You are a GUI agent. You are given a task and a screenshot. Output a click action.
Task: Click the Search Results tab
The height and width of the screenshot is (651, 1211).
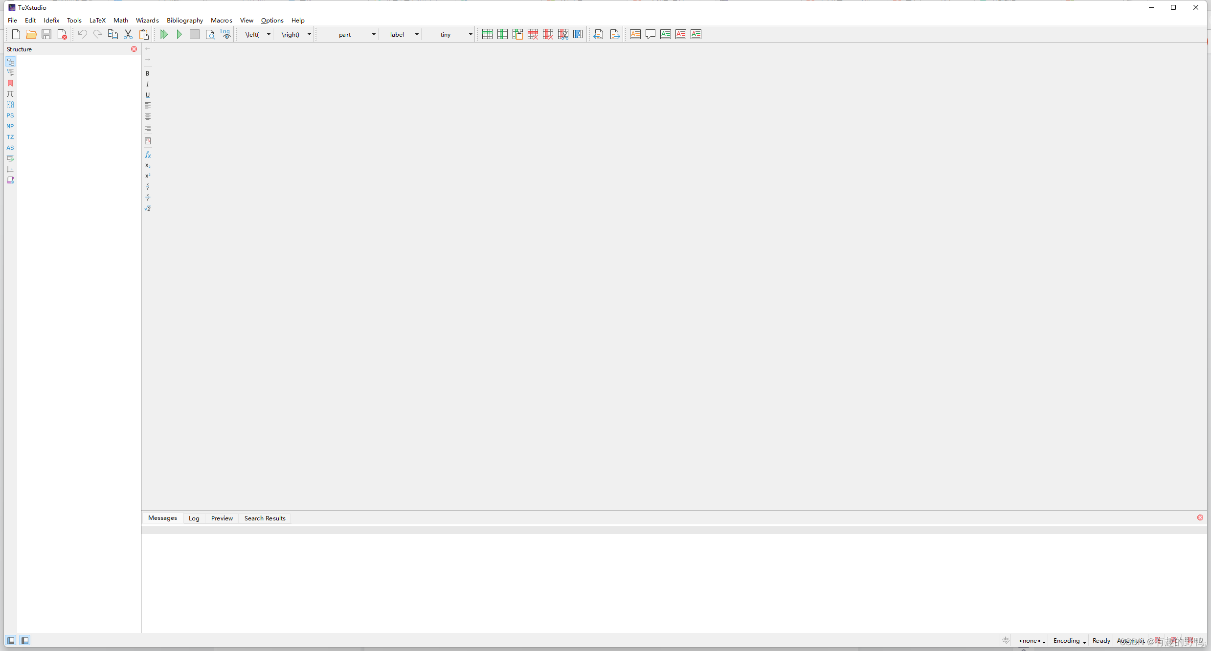pyautogui.click(x=265, y=518)
